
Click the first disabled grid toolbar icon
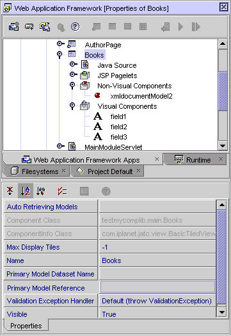(x=112, y=27)
